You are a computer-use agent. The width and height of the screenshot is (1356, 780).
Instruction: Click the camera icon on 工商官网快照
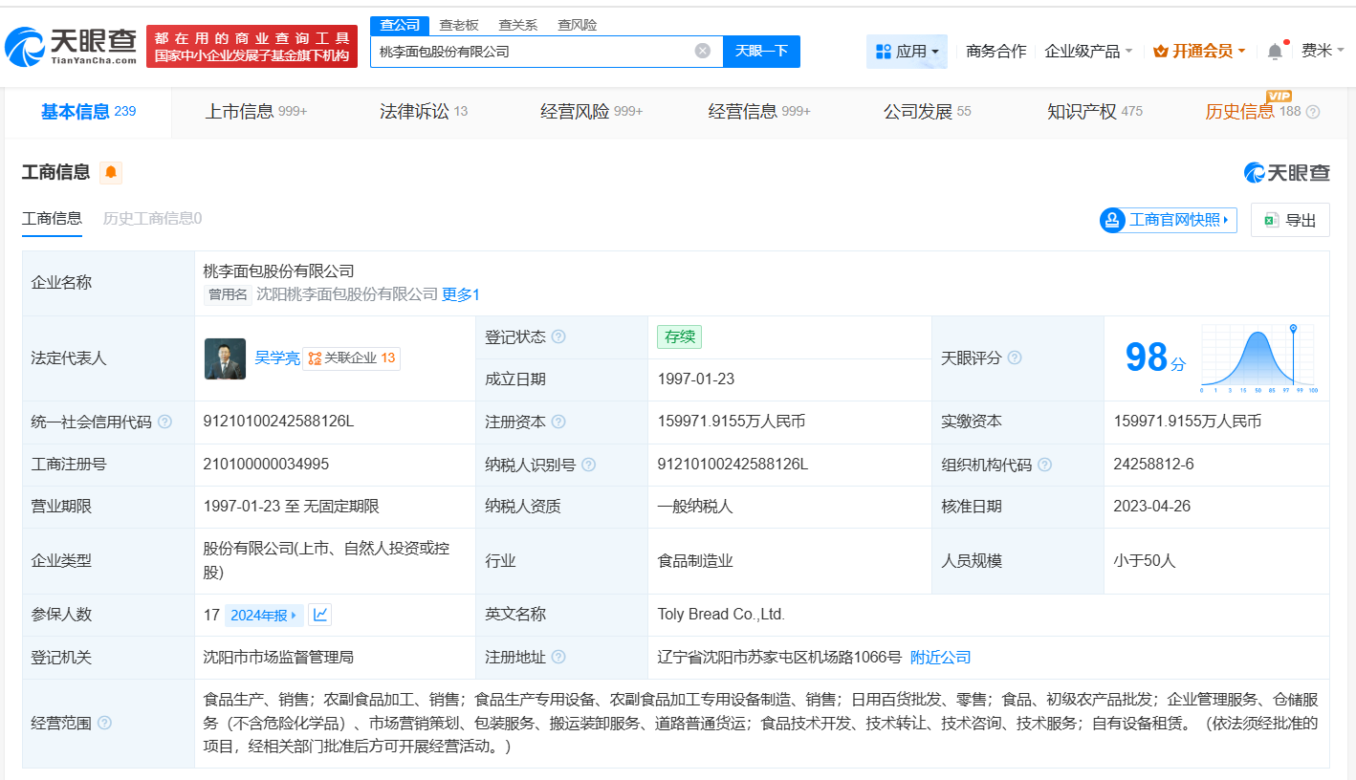coord(1112,220)
